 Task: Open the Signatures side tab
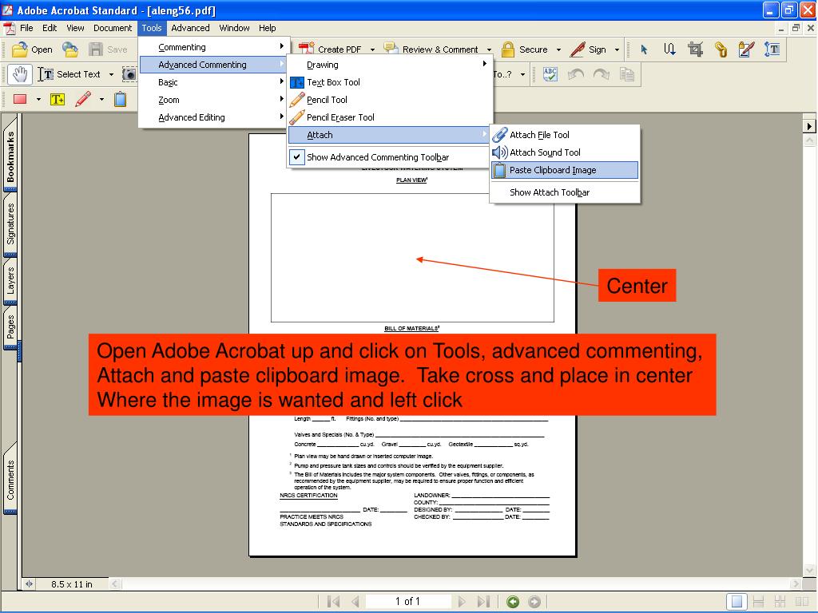tap(10, 224)
